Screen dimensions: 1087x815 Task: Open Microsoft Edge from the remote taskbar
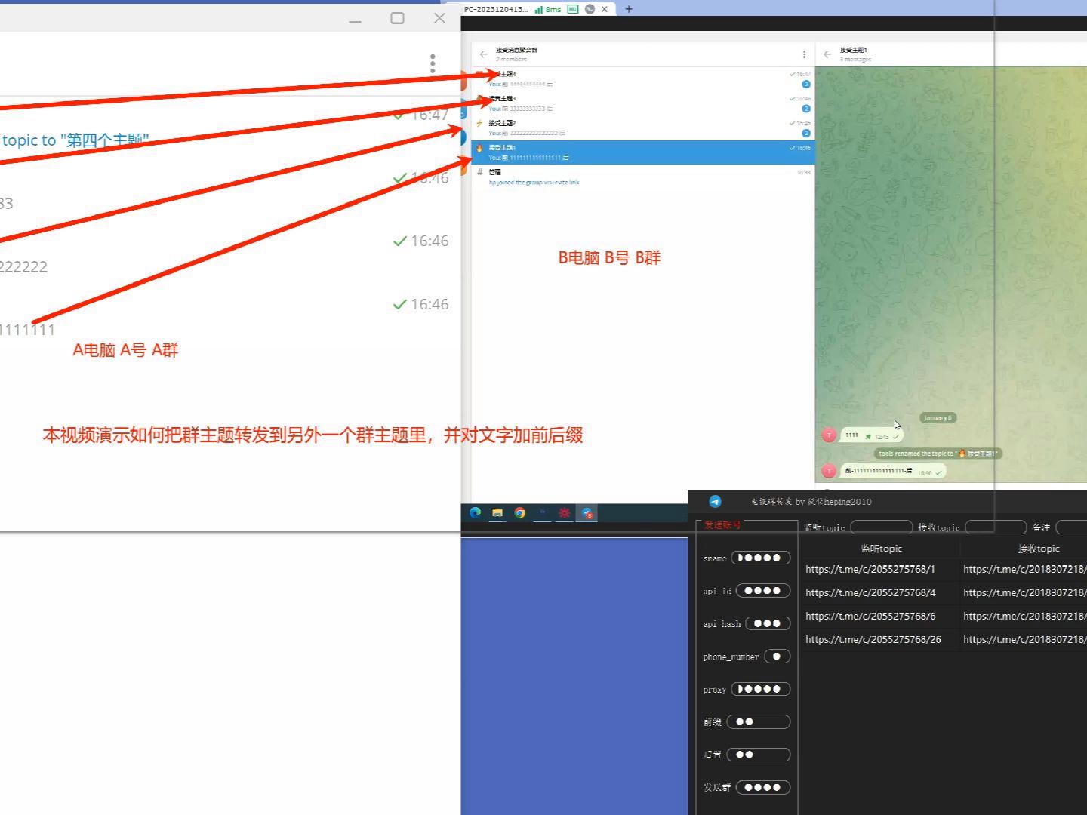pos(475,512)
